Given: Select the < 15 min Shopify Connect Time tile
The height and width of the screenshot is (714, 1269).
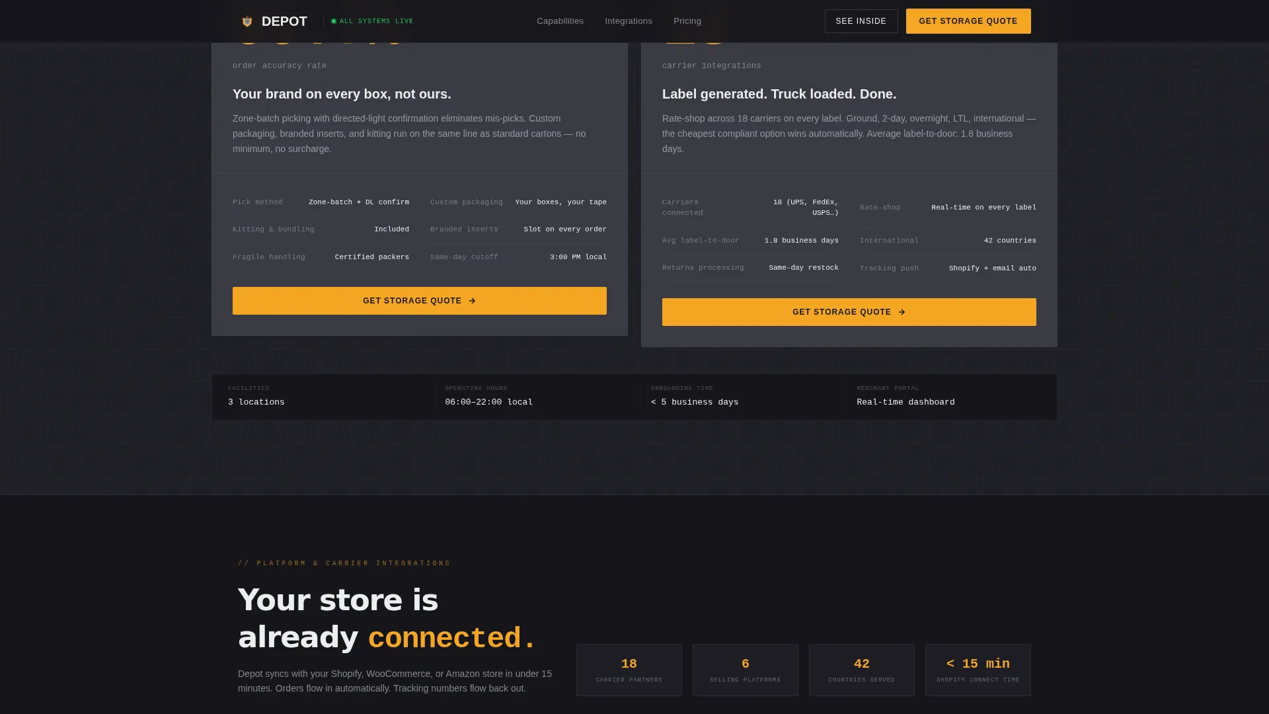Looking at the screenshot, I should coord(978,670).
